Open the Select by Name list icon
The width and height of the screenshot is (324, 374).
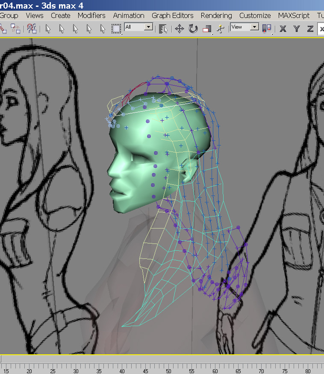[162, 29]
